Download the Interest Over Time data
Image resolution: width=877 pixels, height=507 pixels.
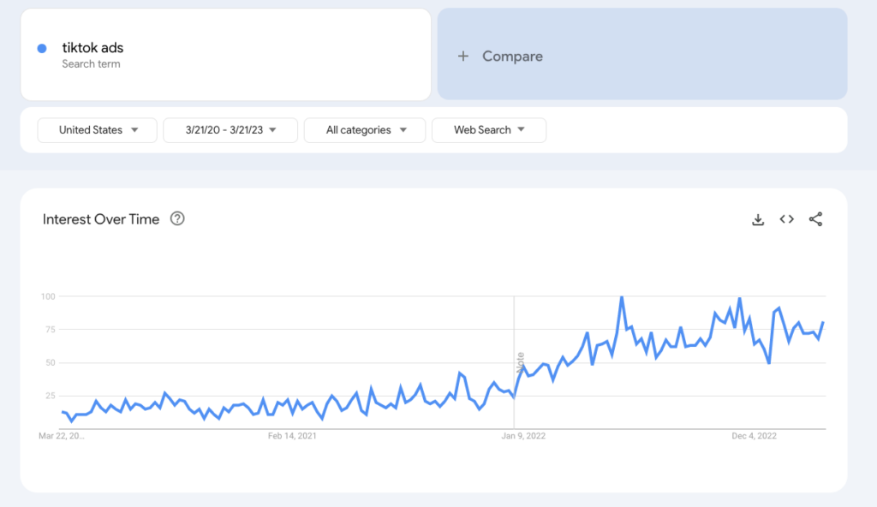pos(758,219)
